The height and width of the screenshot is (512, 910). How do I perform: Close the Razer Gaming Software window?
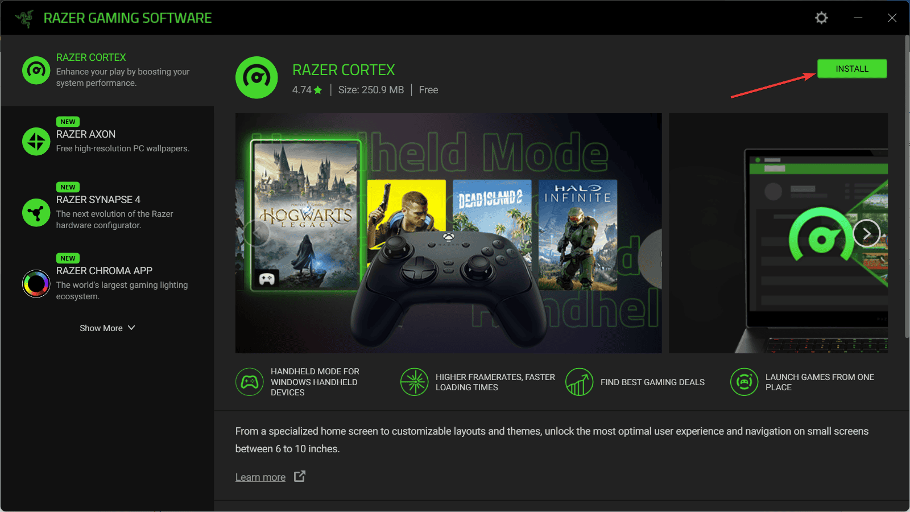point(892,18)
